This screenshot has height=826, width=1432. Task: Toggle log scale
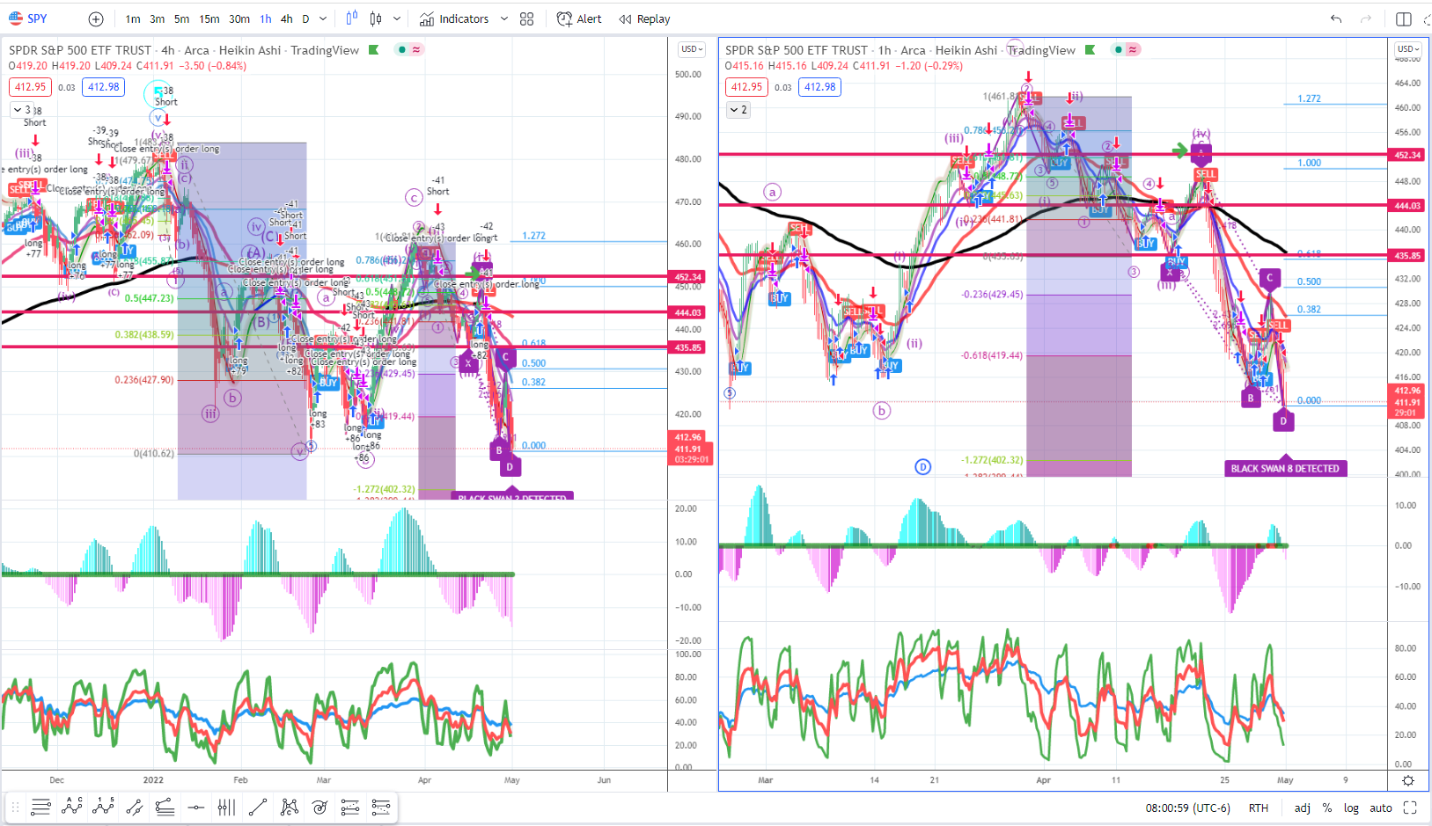click(x=1351, y=808)
